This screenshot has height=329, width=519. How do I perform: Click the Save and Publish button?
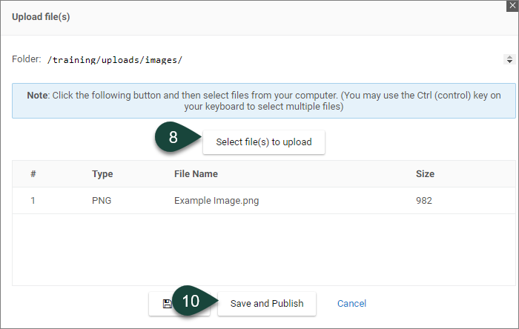[x=267, y=304]
